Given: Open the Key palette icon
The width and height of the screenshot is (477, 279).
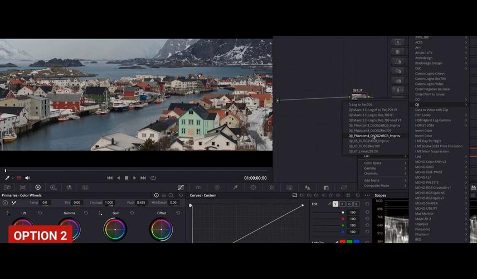Looking at the screenshot, I should (326, 187).
